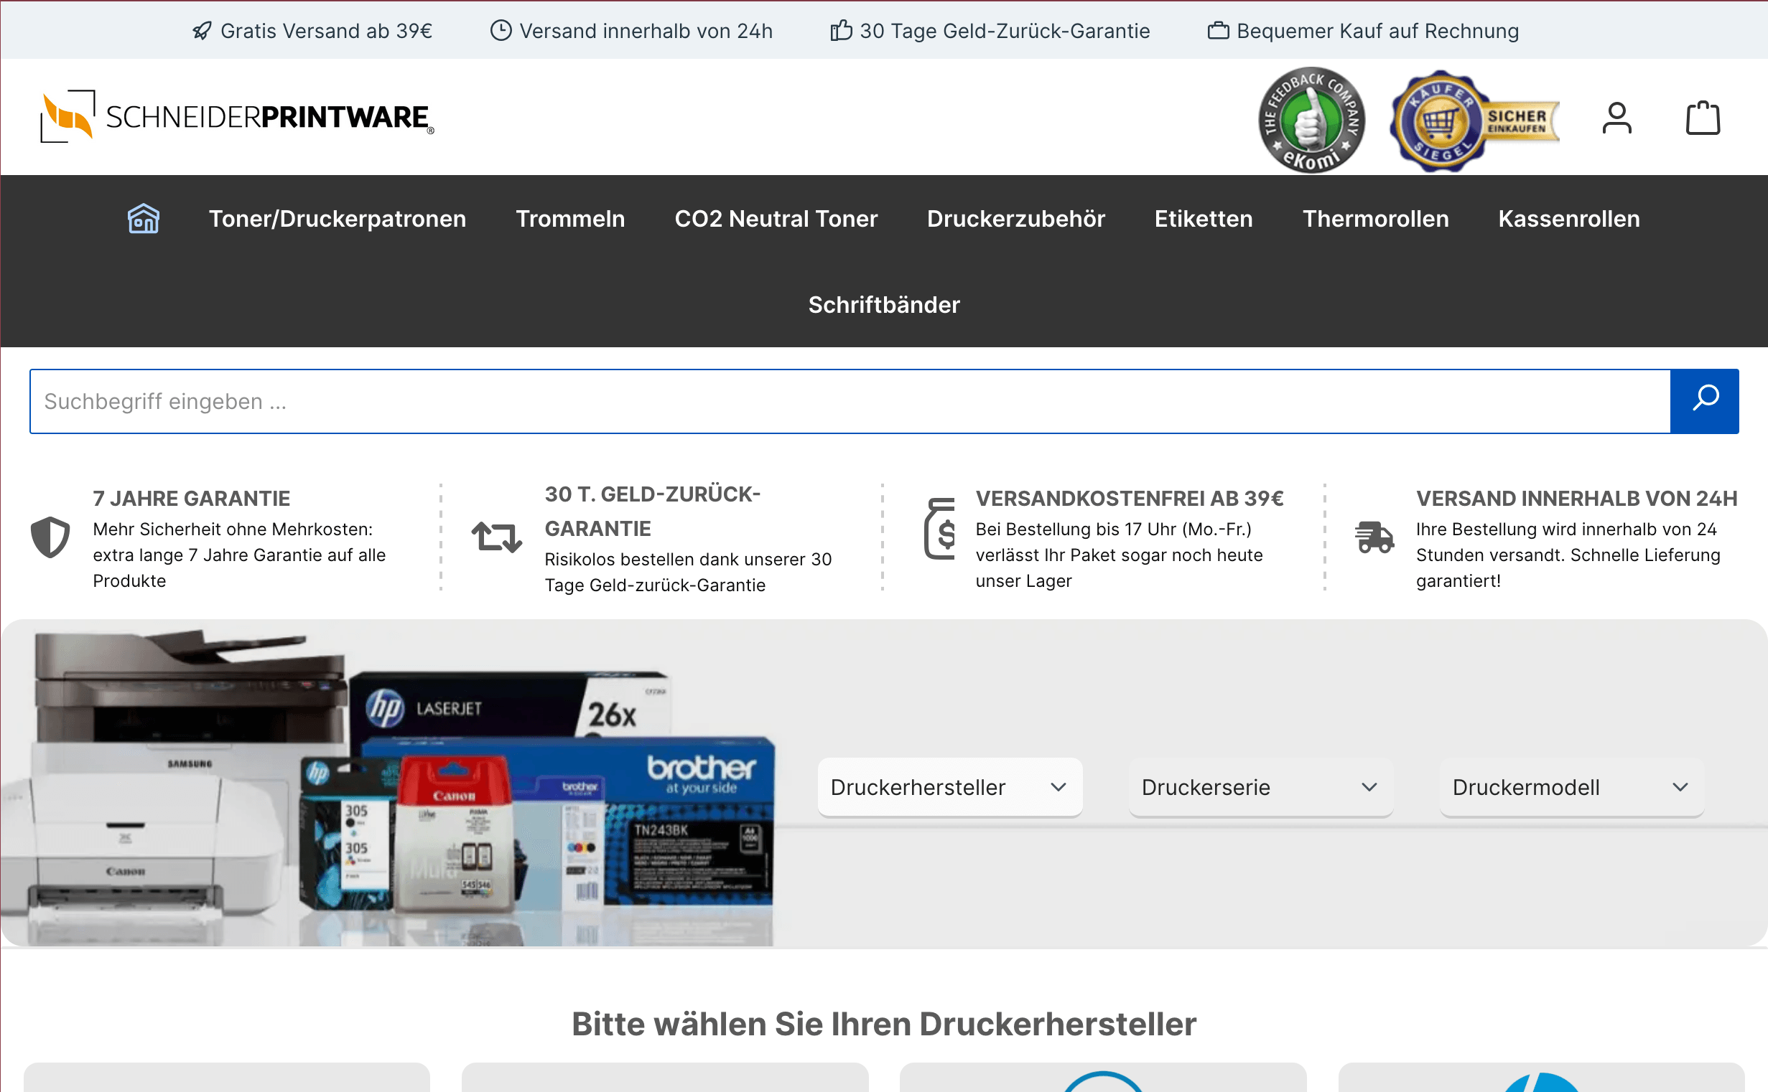Expand the Druckermodell dropdown
1768x1092 pixels.
(x=1571, y=786)
